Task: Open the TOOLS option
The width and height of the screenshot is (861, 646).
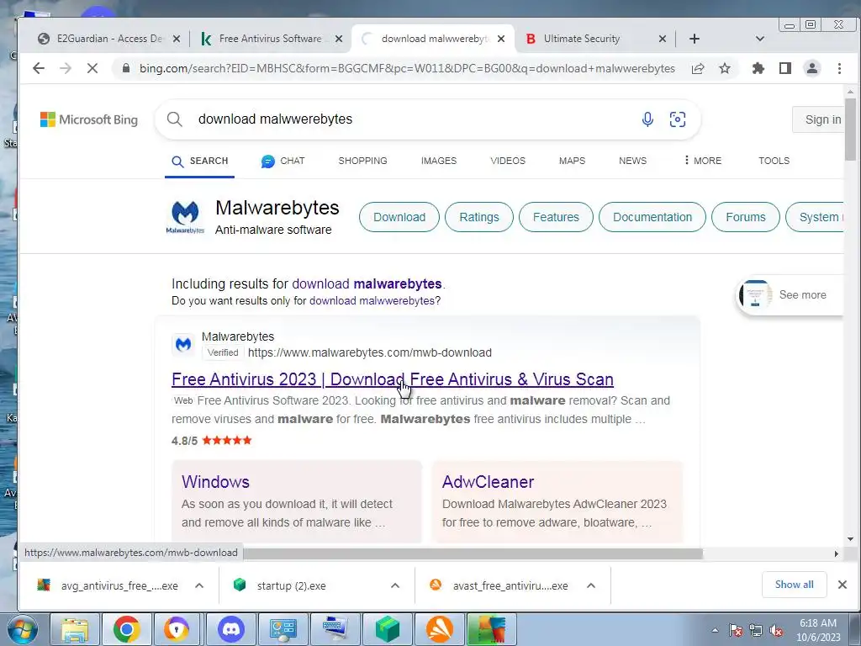Action: point(774,161)
